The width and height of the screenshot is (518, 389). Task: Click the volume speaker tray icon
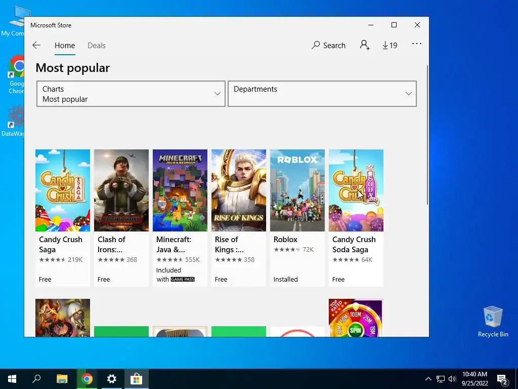452,379
